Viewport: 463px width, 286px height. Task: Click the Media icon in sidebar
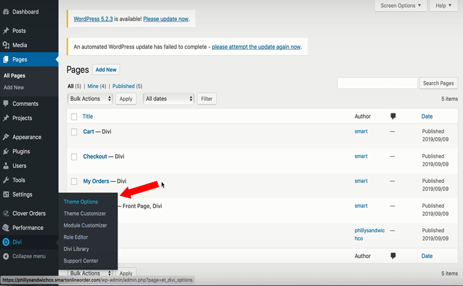point(6,45)
